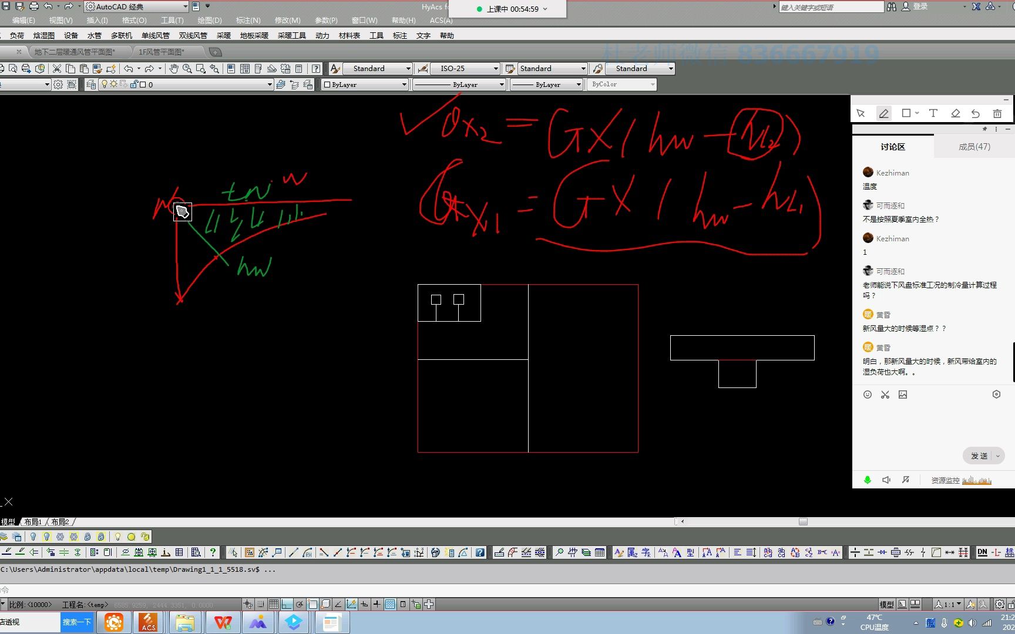Switch to 布局1 layout tab

pyautogui.click(x=33, y=521)
